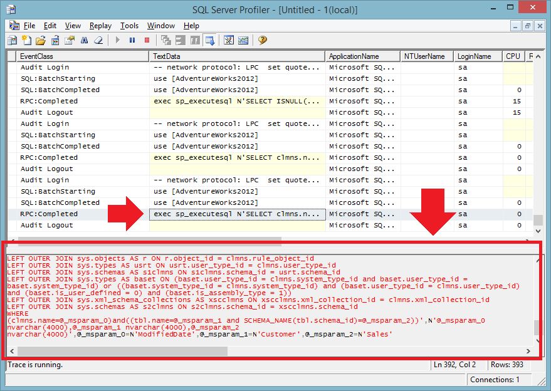
Task: Select the highlighted RPC:Completed event row
Action: pos(270,214)
